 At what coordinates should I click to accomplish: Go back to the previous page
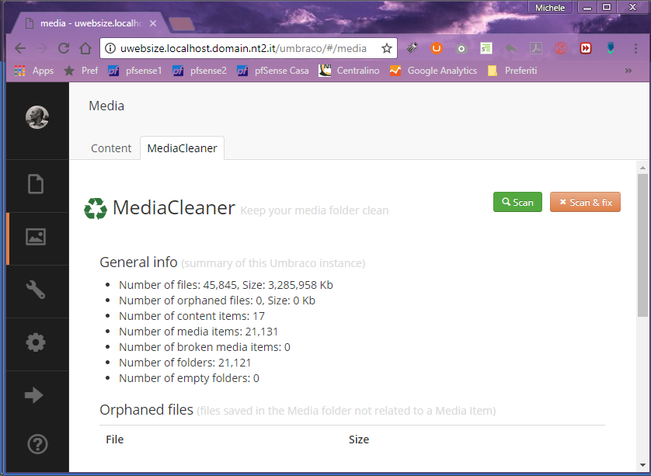coord(20,49)
